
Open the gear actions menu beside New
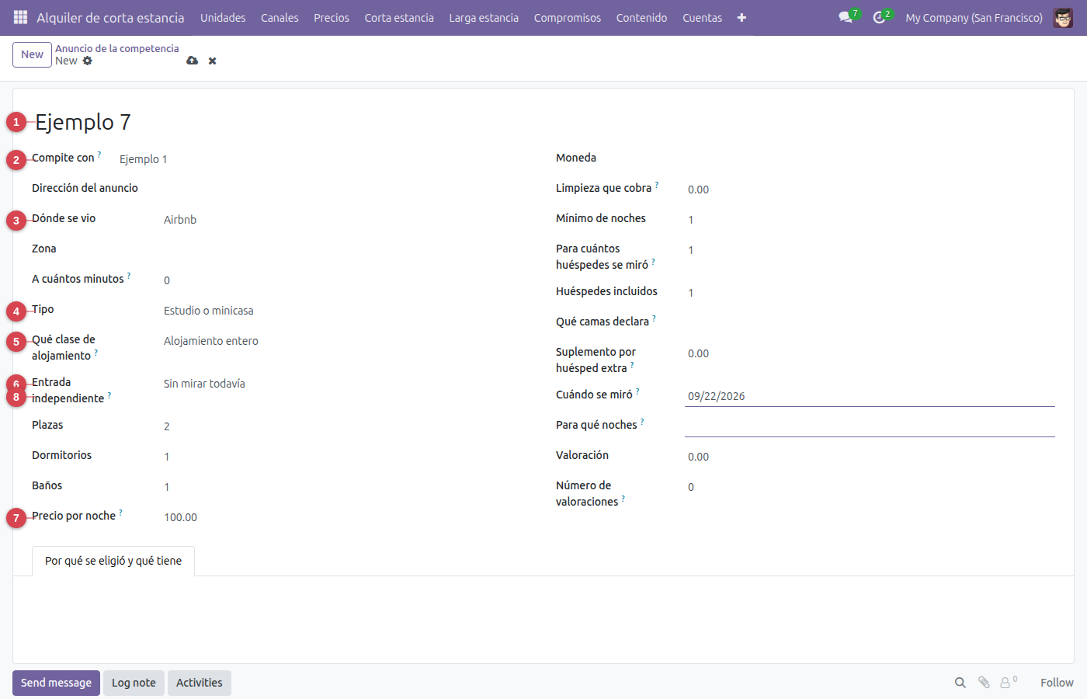pos(88,61)
